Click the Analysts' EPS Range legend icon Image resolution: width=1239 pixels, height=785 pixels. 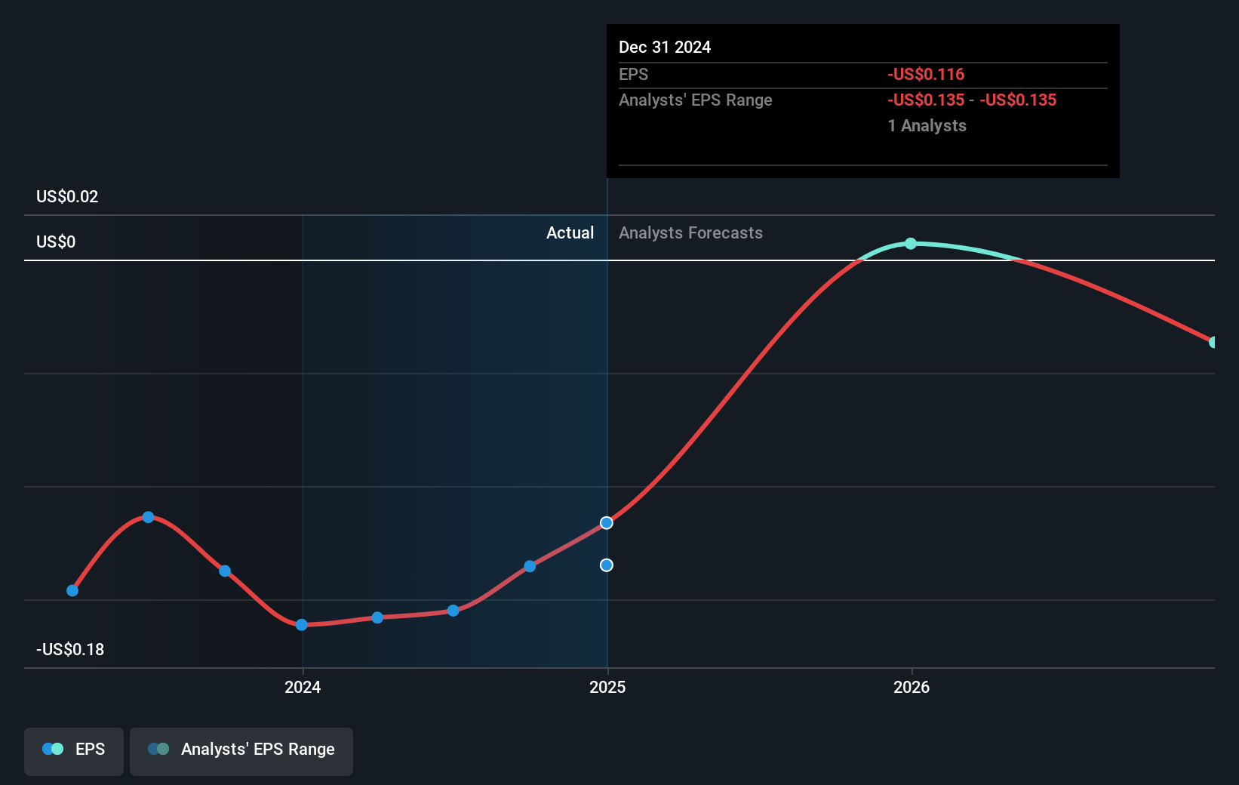point(158,749)
